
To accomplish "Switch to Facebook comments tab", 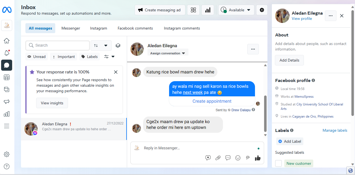I will (x=135, y=28).
